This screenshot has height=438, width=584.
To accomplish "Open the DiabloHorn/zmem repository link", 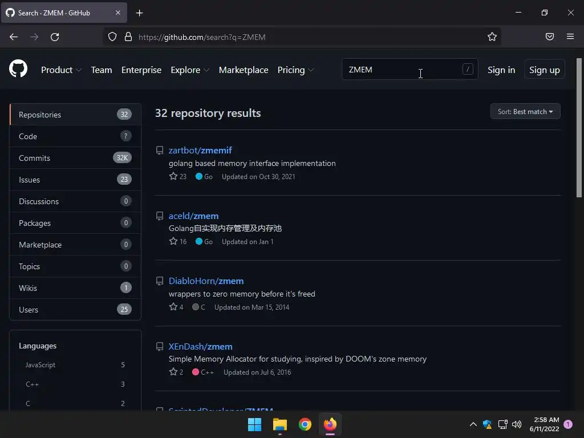I will tap(206, 281).
